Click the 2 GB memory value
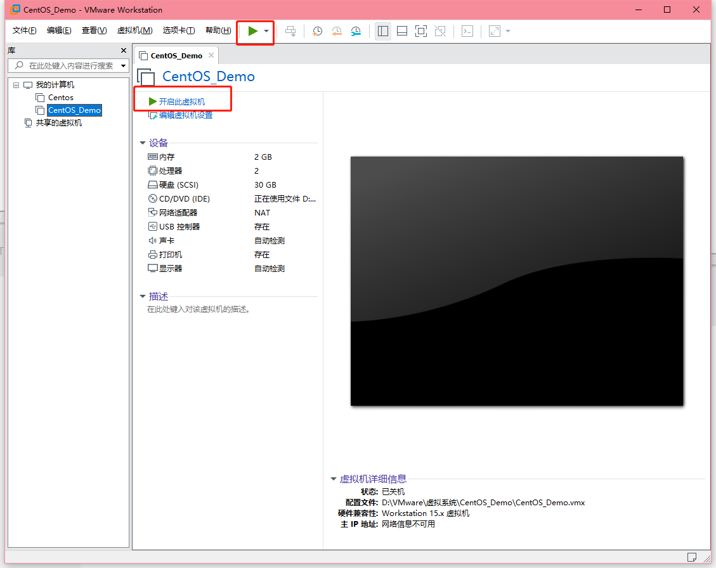The height and width of the screenshot is (568, 716). (x=263, y=157)
